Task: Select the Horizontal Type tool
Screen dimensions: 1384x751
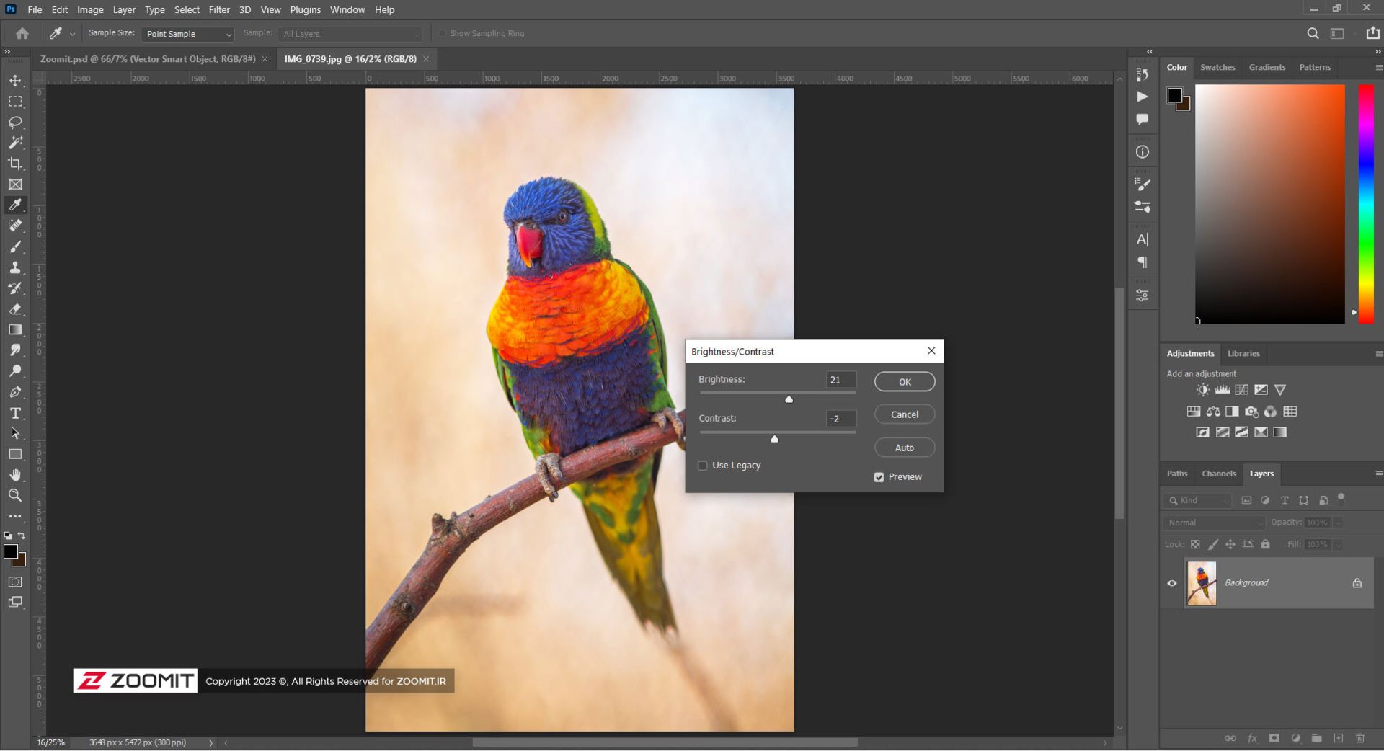Action: tap(15, 413)
